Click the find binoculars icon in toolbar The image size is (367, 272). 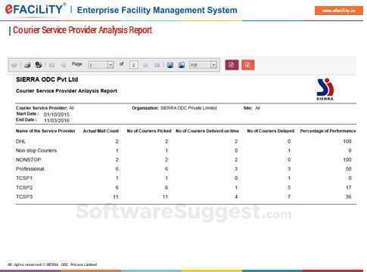pos(39,65)
